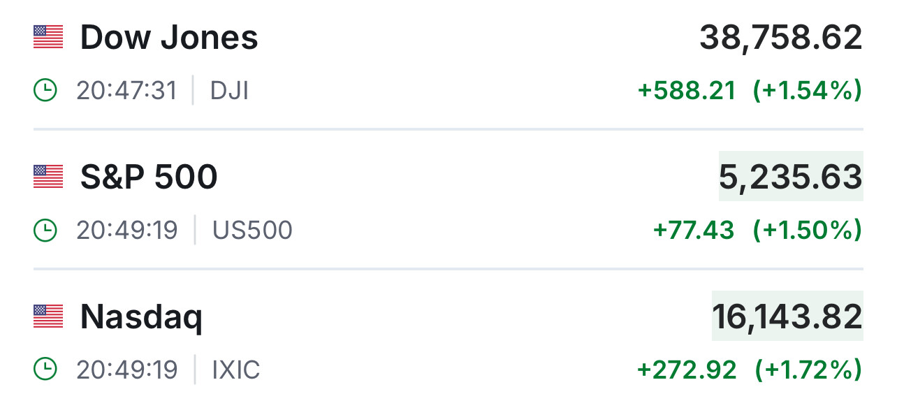
Task: Click the S&P 500 percent change (+1.50%)
Action: pos(807,231)
